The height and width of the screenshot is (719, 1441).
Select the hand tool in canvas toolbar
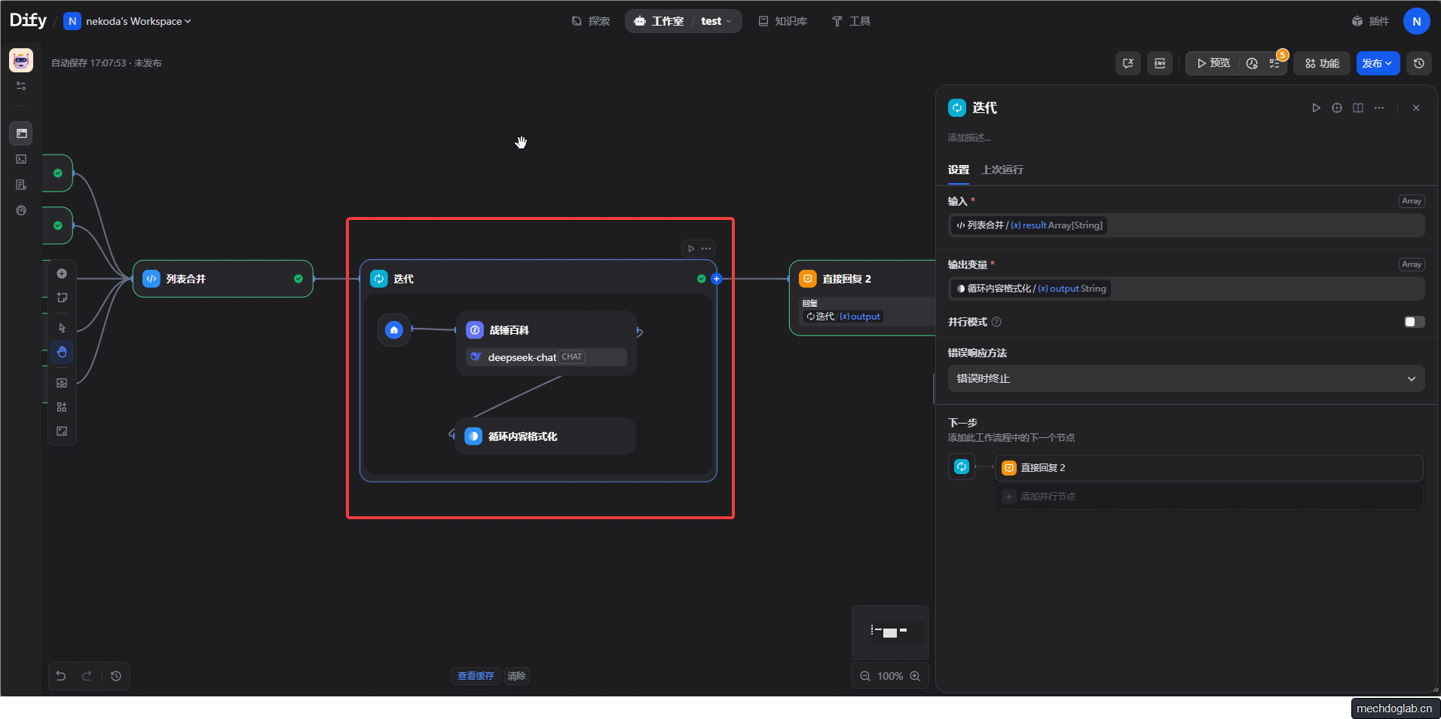click(62, 352)
